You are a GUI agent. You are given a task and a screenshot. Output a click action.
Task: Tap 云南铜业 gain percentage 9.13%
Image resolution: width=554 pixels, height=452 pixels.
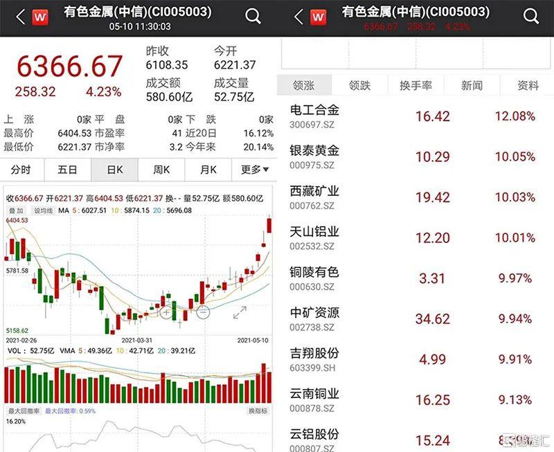[x=515, y=399]
